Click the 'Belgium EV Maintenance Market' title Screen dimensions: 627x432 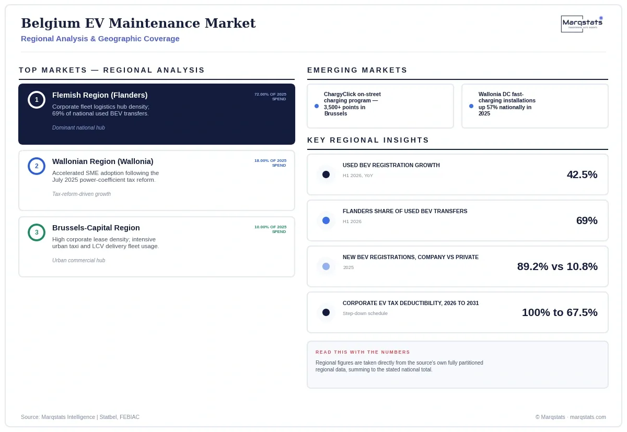point(138,24)
